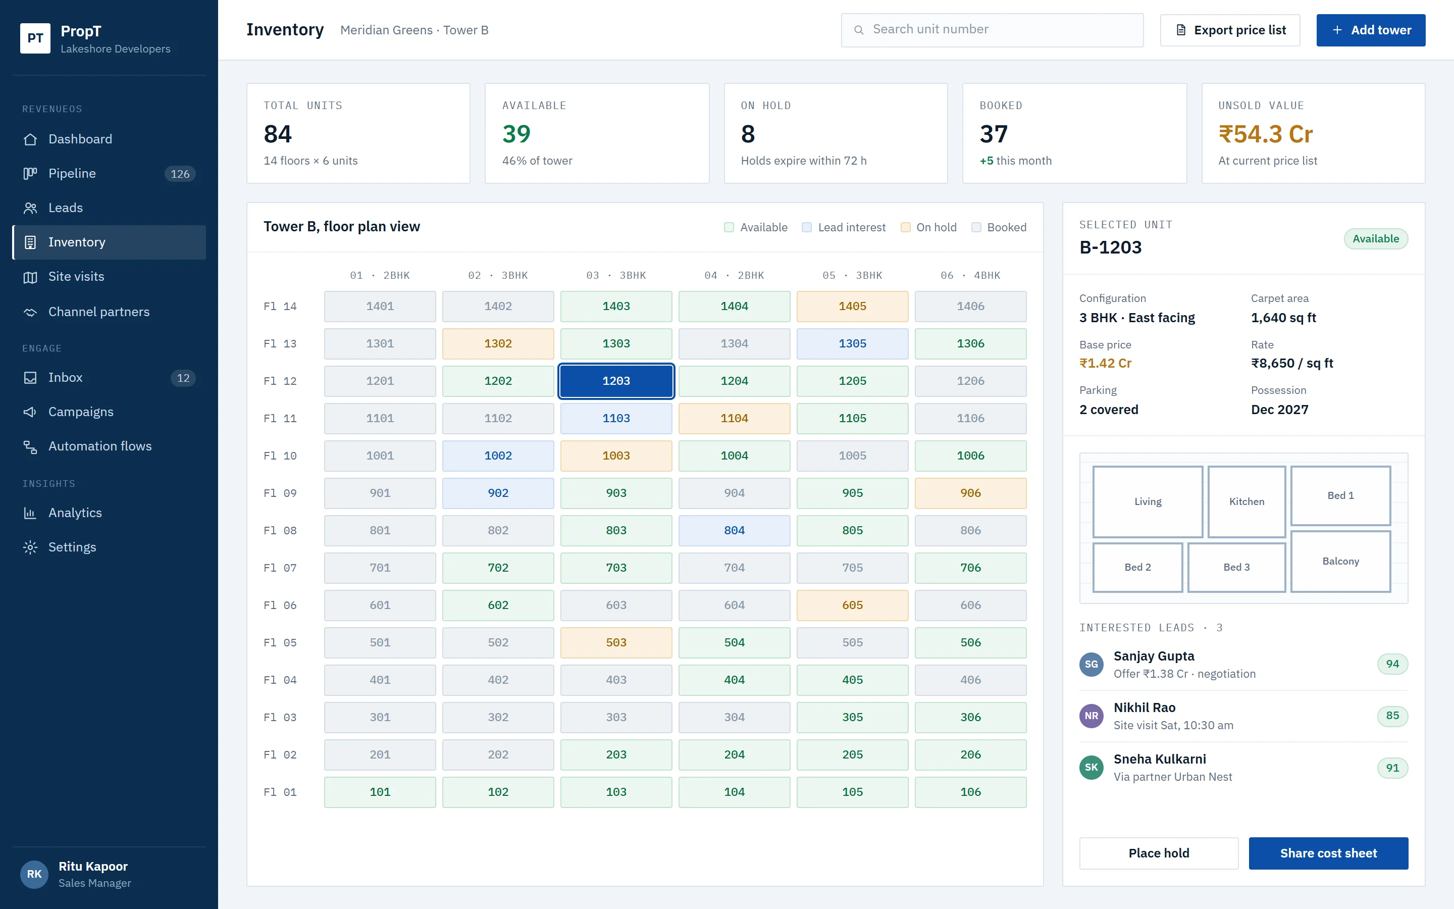Click the Inbox tray icon
Viewport: 1454px width, 909px height.
tap(30, 378)
